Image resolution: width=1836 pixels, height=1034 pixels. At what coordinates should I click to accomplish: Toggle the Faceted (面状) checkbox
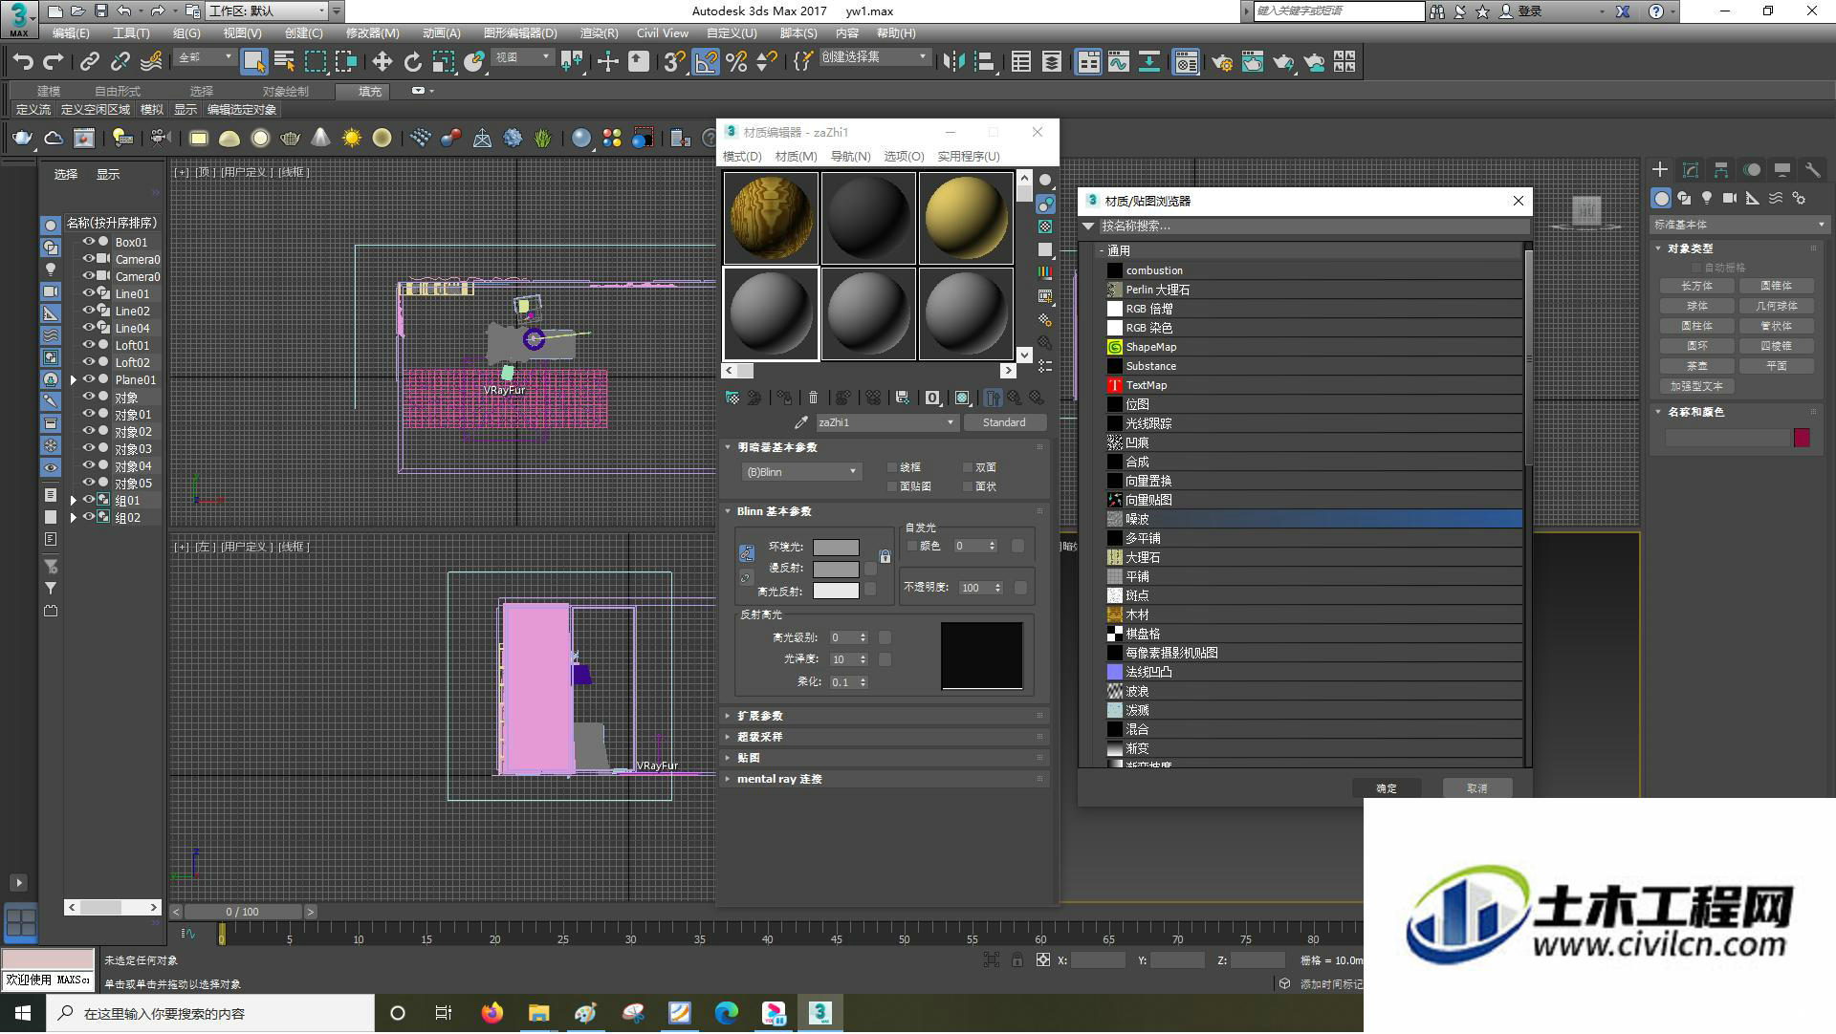[x=968, y=486]
